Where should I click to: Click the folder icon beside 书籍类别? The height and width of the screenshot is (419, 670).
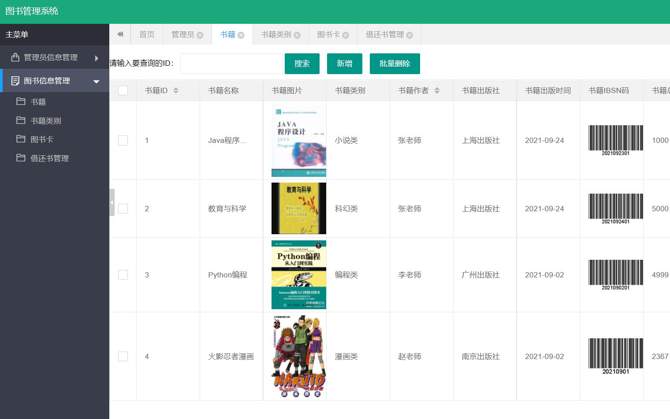21,120
